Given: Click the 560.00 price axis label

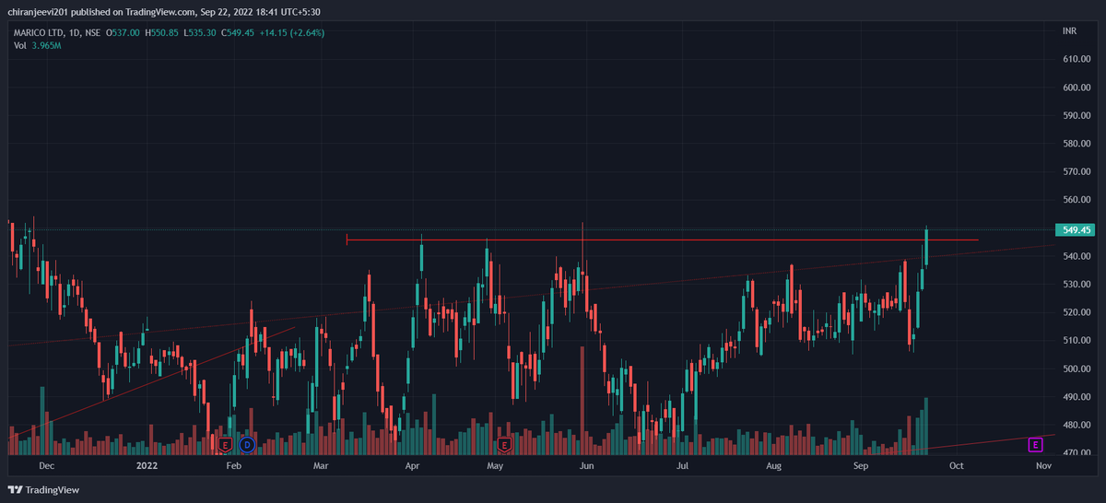Looking at the screenshot, I should click(x=1077, y=200).
